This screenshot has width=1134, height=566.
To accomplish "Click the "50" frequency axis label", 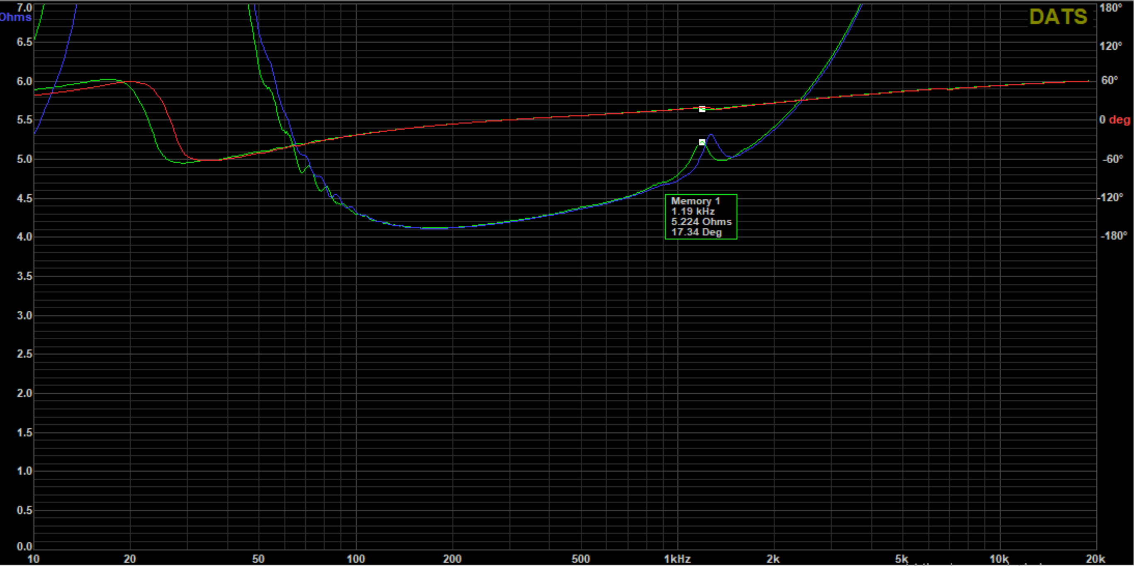I will tap(258, 559).
